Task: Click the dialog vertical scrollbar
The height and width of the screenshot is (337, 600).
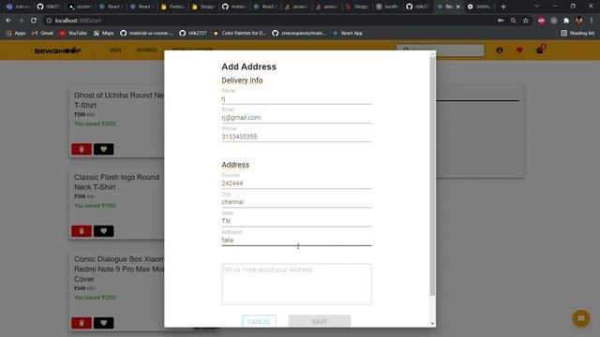Action: [432, 176]
